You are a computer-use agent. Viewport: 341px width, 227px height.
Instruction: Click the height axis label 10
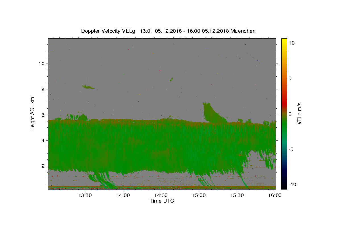[41, 63]
